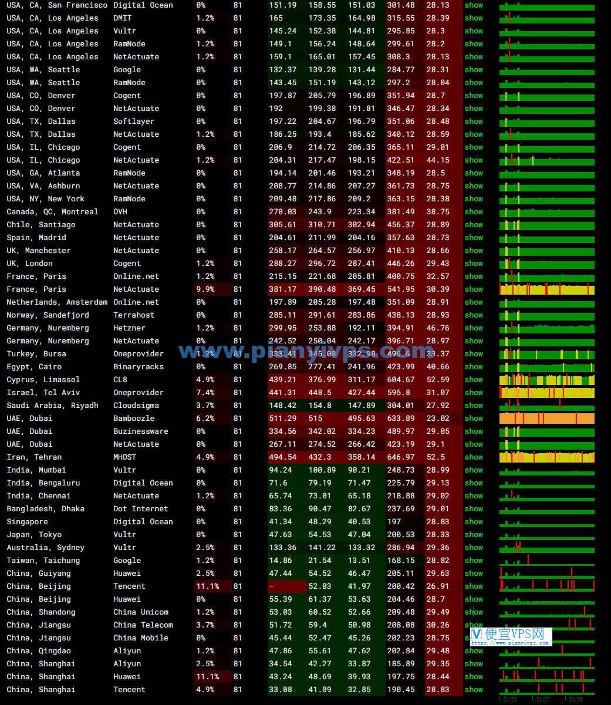This screenshot has height=705, width=611.
Task: Click the "604.67" value in Limassol row
Action: coord(401,380)
